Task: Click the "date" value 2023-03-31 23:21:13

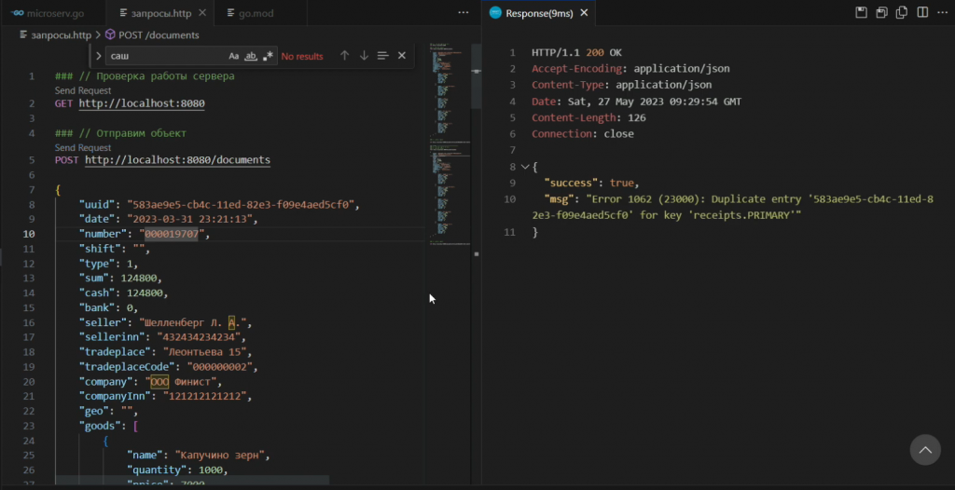Action: pyautogui.click(x=192, y=219)
